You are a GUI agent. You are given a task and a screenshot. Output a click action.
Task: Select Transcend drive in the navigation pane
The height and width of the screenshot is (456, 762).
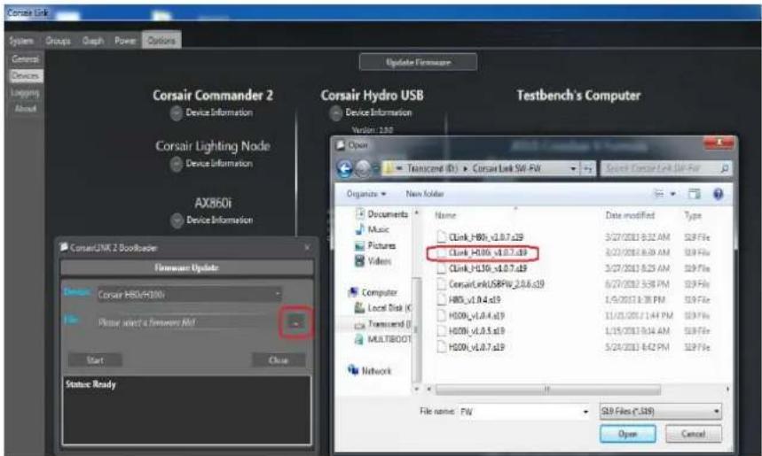pos(382,323)
